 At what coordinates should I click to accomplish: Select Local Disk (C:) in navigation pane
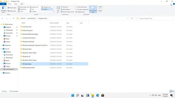(x=10, y=69)
